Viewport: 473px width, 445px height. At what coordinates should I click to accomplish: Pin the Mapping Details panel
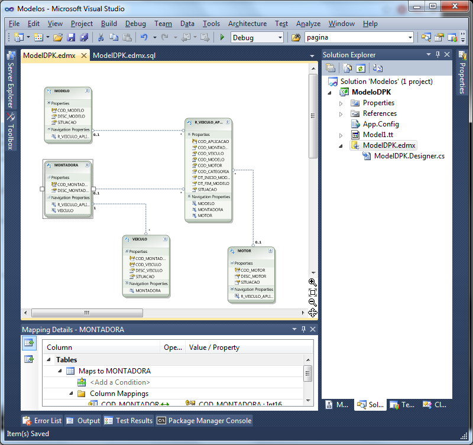(x=303, y=329)
